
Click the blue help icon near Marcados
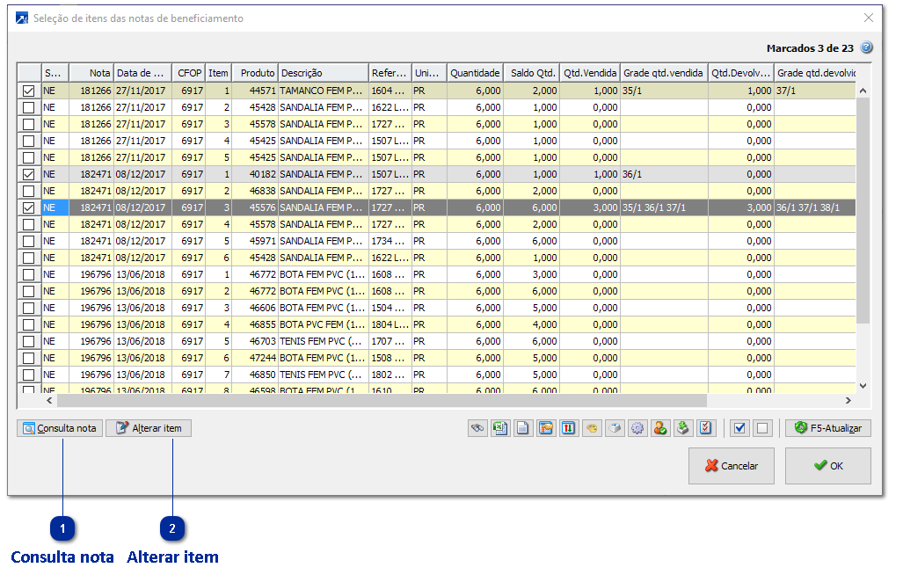click(866, 47)
